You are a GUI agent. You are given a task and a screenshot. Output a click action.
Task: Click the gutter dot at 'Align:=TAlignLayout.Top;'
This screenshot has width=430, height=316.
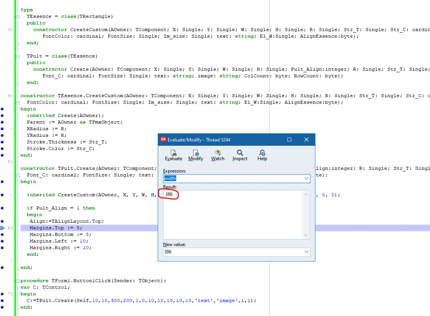[2, 221]
